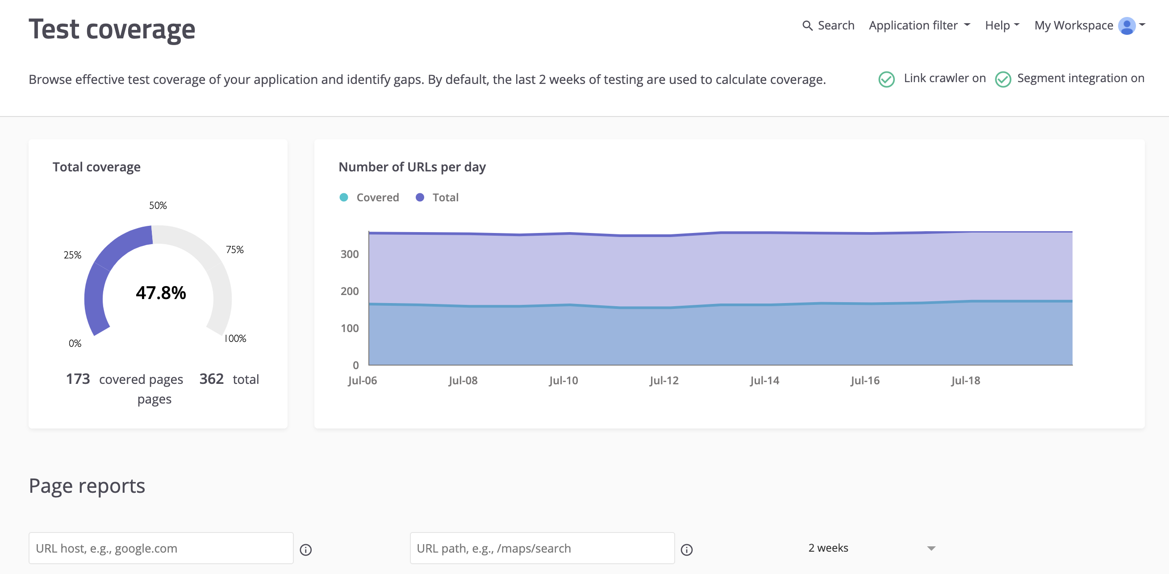The height and width of the screenshot is (574, 1169).
Task: Open the 2 weeks time range dropdown
Action: click(x=871, y=548)
